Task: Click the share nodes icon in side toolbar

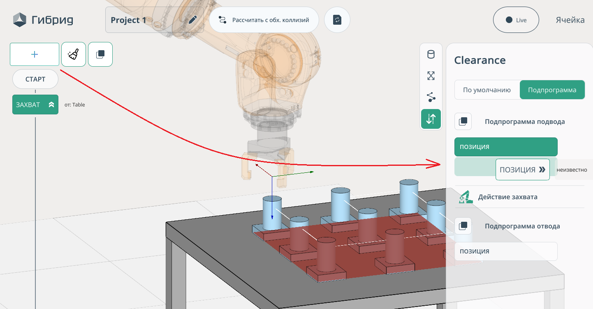Action: point(431,97)
